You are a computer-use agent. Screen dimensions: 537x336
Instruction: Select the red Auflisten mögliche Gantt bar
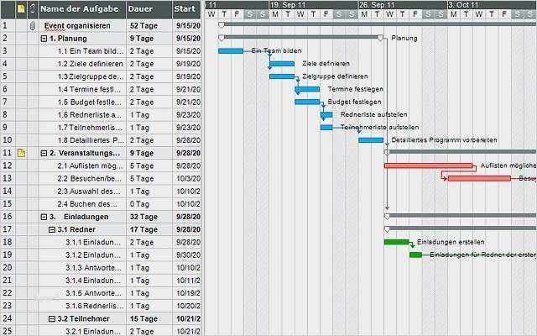click(429, 165)
